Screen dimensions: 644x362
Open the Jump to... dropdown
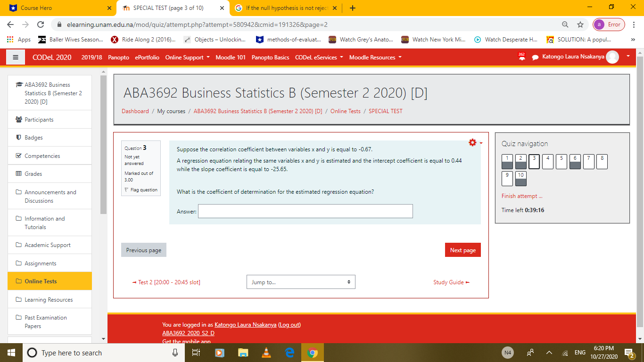pos(301,282)
